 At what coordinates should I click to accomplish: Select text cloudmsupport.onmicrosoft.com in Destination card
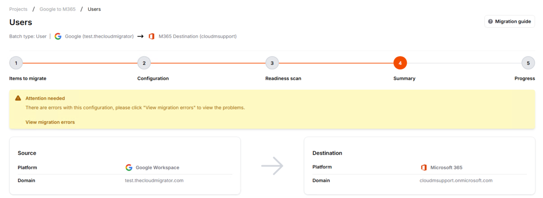click(x=456, y=181)
